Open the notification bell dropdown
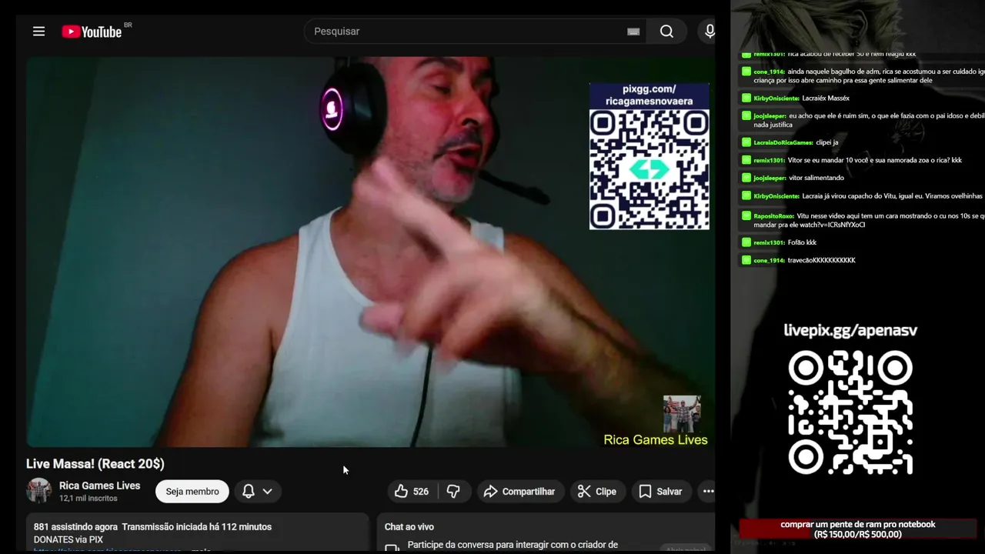985x554 pixels. pos(257,491)
